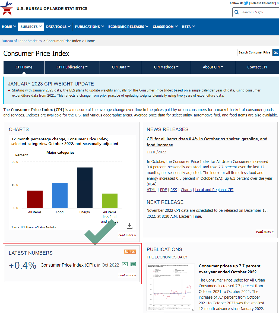Image resolution: width=279 pixels, height=313 pixels.
Task: Open Local and Regional CPI link
Action: click(x=214, y=190)
